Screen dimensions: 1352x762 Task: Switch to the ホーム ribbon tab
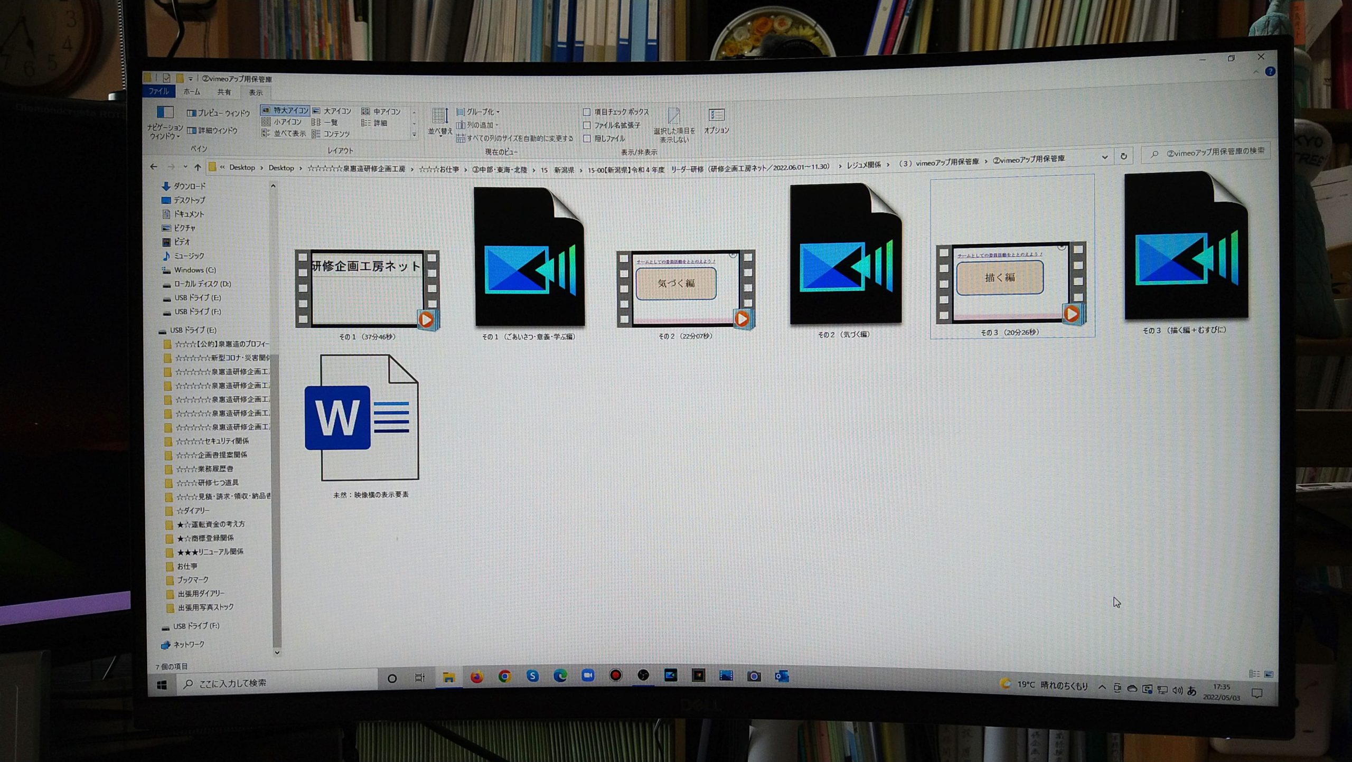pos(192,92)
